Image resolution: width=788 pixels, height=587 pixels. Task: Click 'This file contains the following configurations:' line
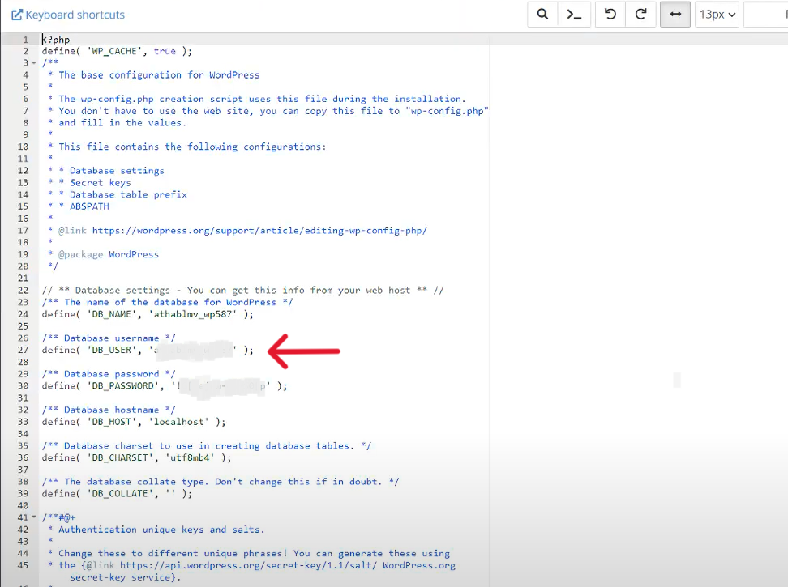coord(192,147)
